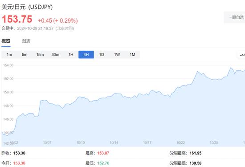Click the 美元/日元 (USDJPY) title

[27, 7]
